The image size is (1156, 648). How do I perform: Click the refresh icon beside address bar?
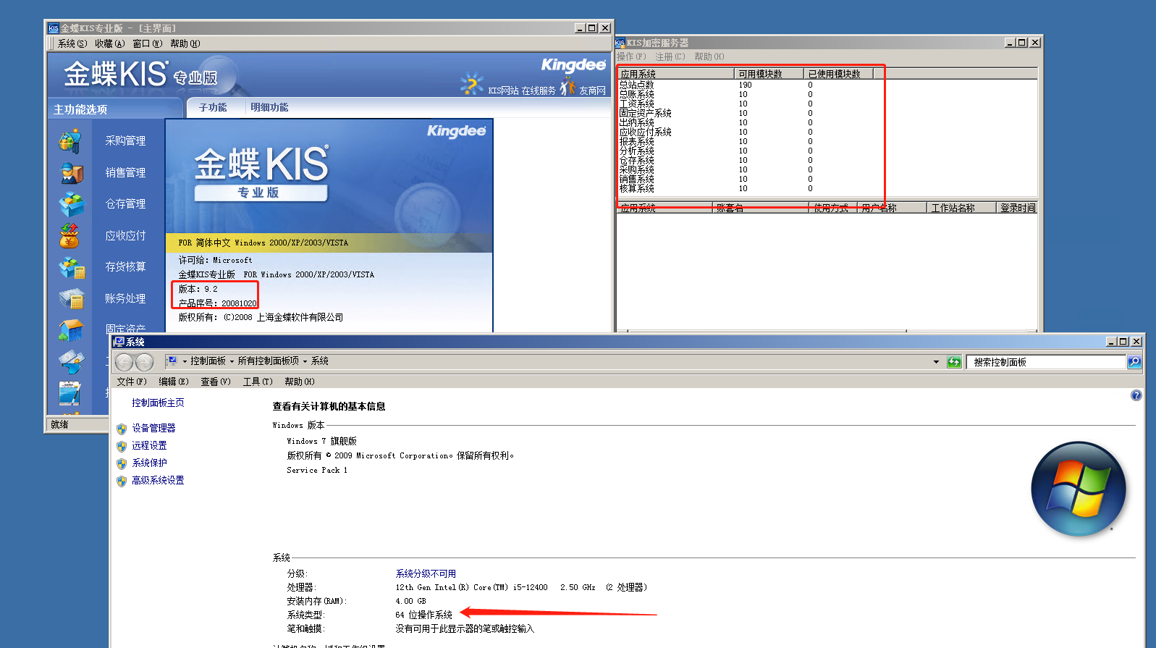tap(954, 362)
